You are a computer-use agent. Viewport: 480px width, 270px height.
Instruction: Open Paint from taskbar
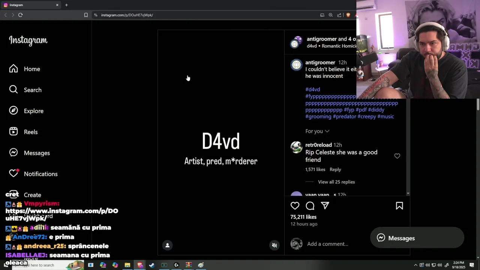click(x=201, y=265)
